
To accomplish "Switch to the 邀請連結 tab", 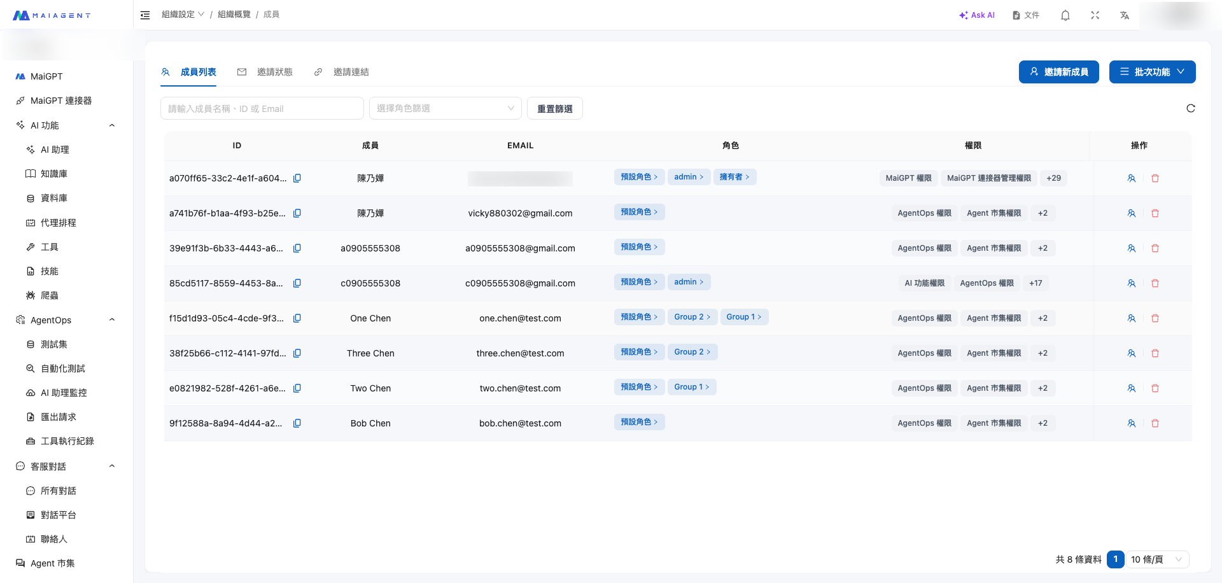I will 351,72.
